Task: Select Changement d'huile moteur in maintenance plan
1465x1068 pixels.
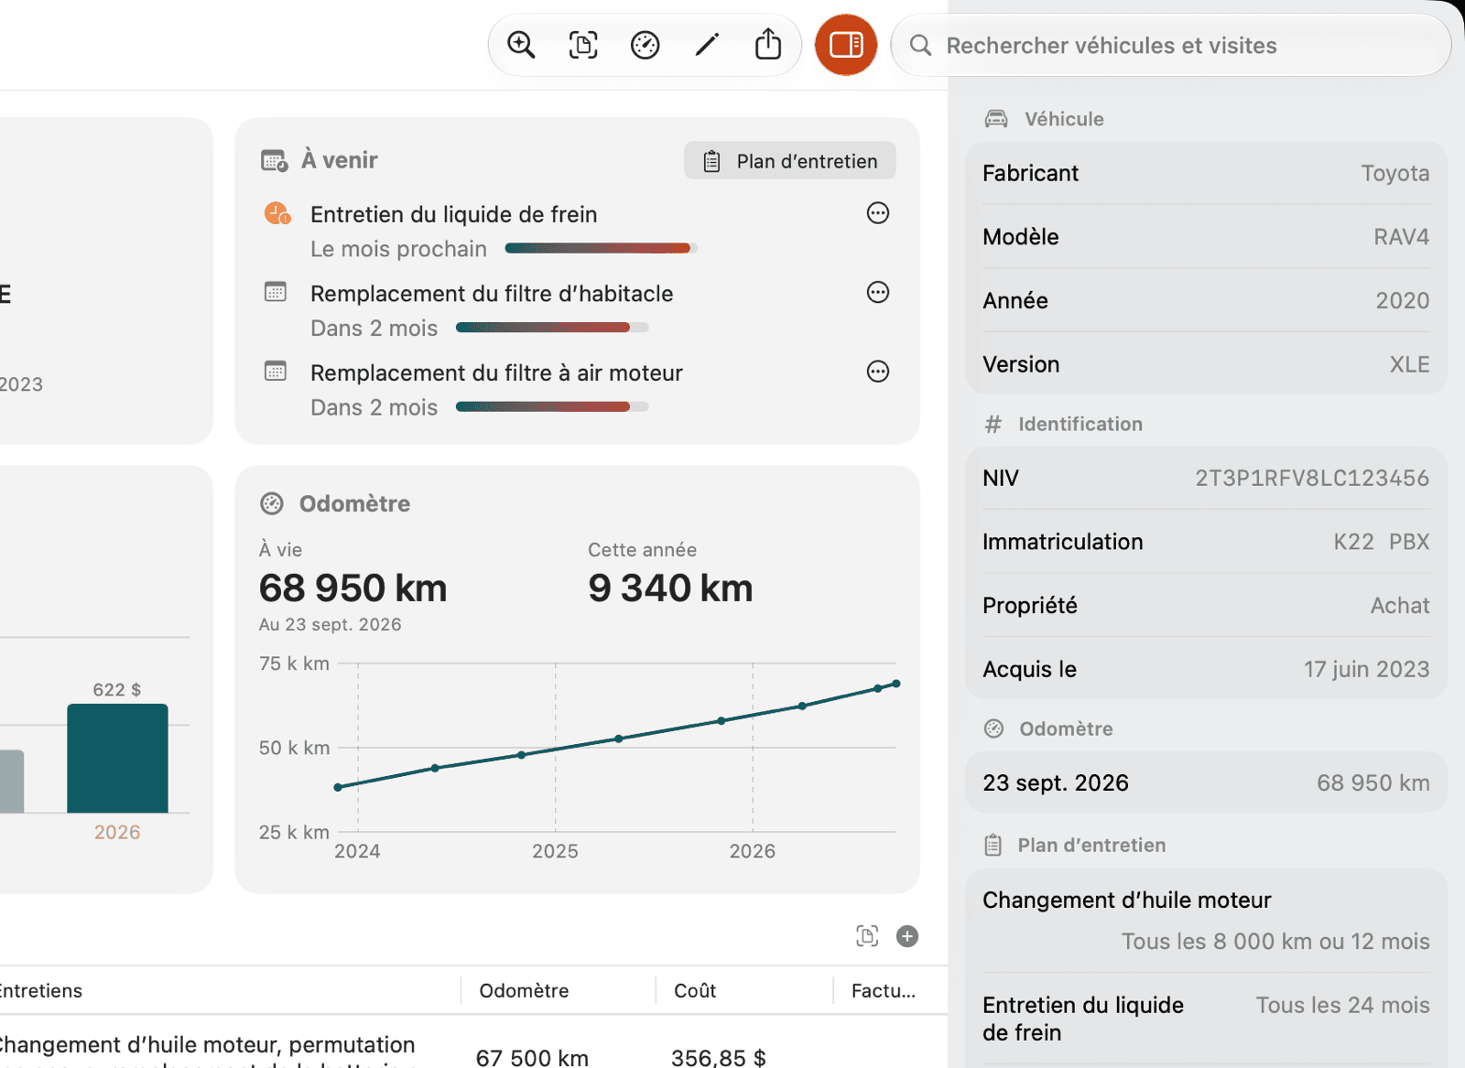Action: (1206, 921)
